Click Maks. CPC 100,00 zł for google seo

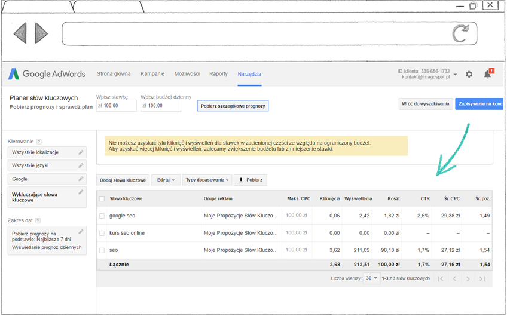(296, 216)
